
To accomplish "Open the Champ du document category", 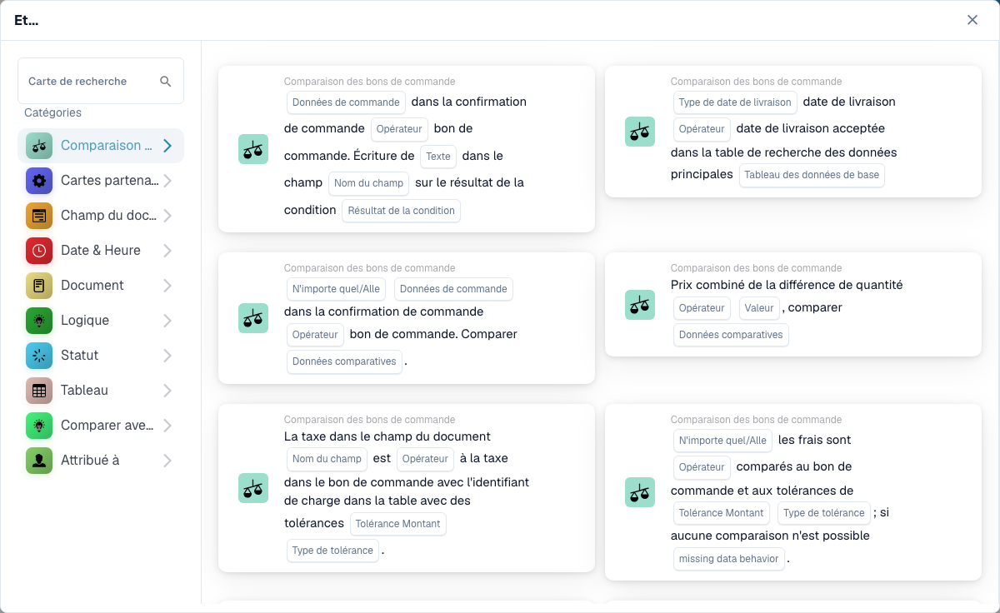I will (x=101, y=216).
